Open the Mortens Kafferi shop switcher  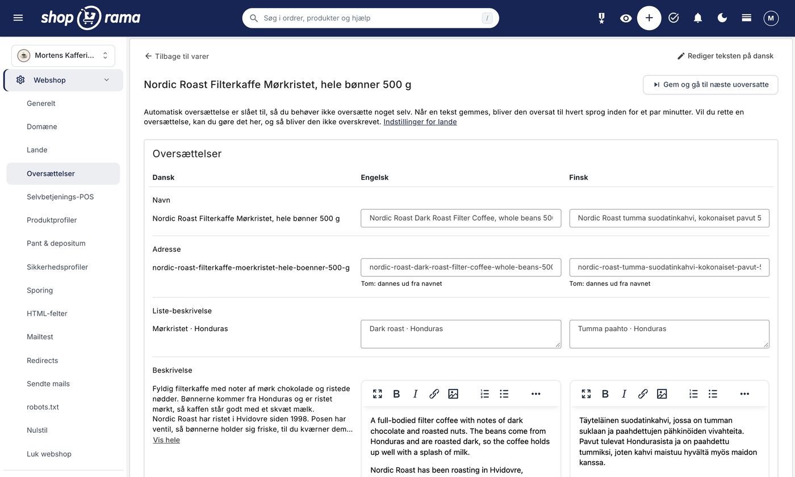coord(63,56)
